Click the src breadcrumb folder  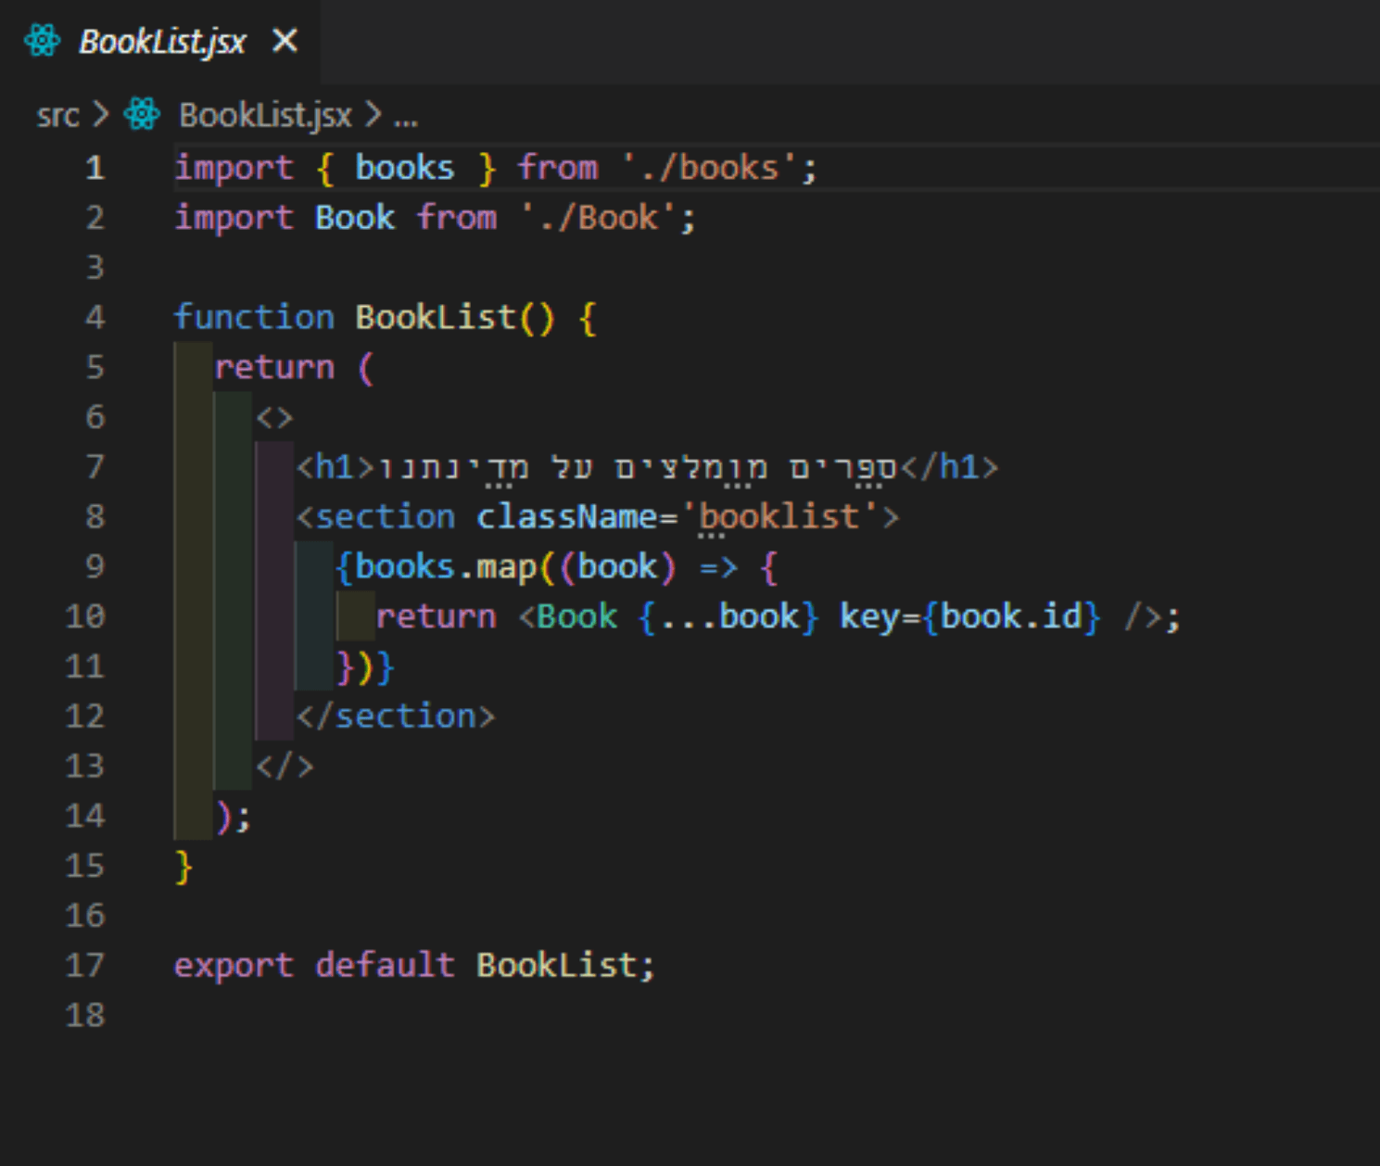(57, 115)
